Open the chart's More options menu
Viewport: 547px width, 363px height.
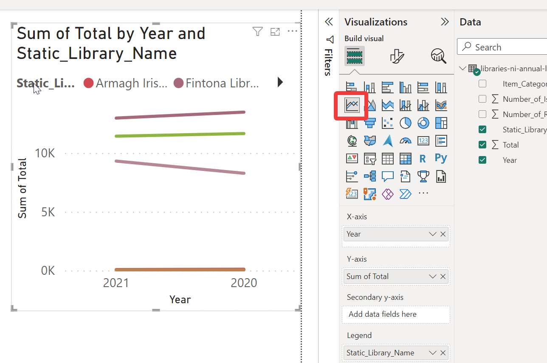click(x=293, y=31)
